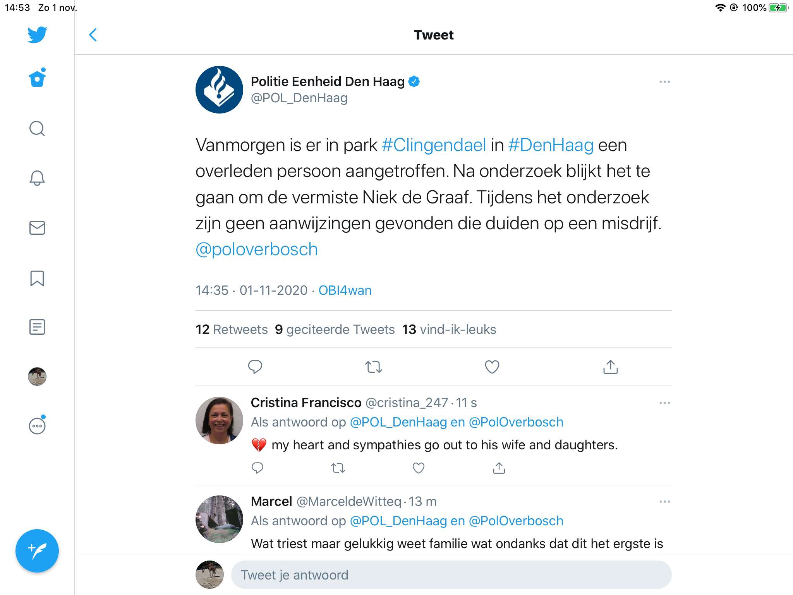
Task: Open the Messages envelope icon
Action: coord(37,228)
